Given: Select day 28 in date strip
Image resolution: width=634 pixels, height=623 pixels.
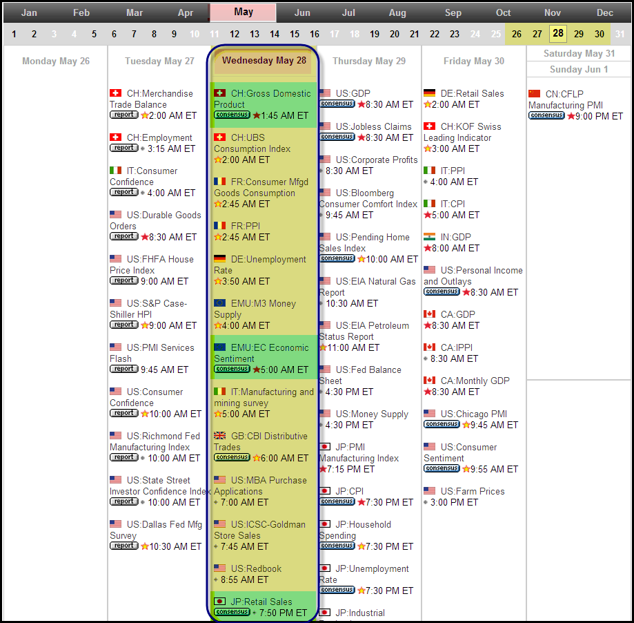Looking at the screenshot, I should (x=558, y=33).
